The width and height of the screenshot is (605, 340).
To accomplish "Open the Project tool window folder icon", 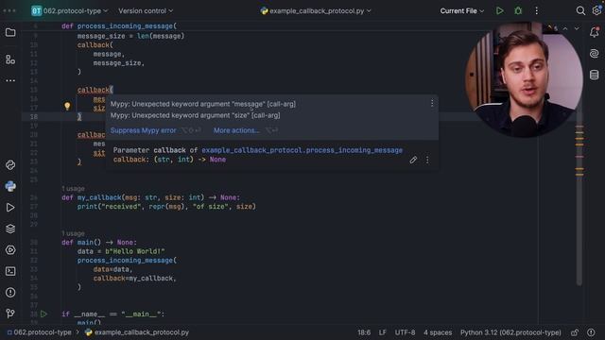I will [10, 32].
